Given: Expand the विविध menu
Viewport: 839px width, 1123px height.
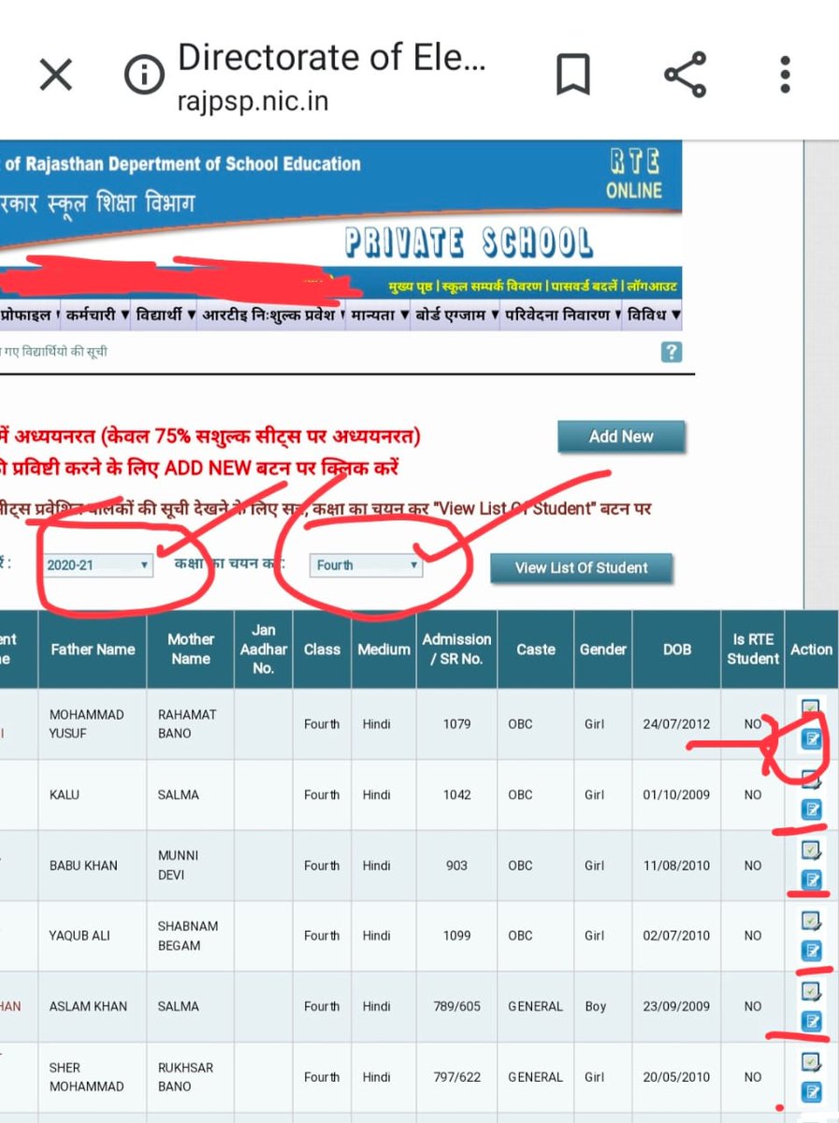Looking at the screenshot, I should coord(654,315).
